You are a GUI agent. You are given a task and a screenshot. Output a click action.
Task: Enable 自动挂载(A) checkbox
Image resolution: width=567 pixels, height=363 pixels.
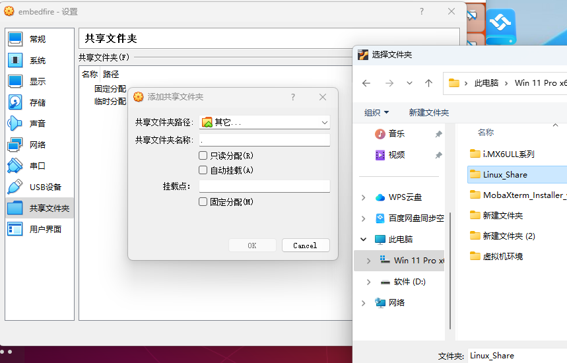pyautogui.click(x=203, y=170)
